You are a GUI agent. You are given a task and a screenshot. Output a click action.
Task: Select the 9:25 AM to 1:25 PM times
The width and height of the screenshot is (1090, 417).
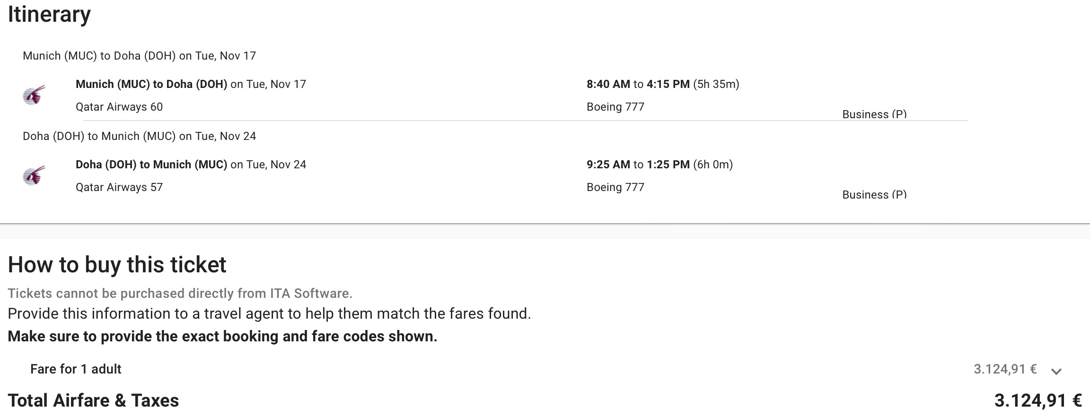coord(638,165)
